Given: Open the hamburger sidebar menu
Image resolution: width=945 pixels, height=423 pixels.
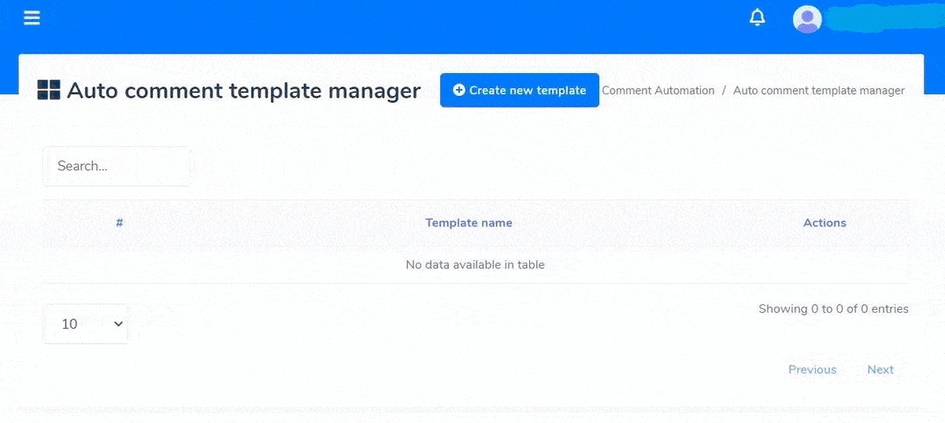Looking at the screenshot, I should (x=31, y=17).
